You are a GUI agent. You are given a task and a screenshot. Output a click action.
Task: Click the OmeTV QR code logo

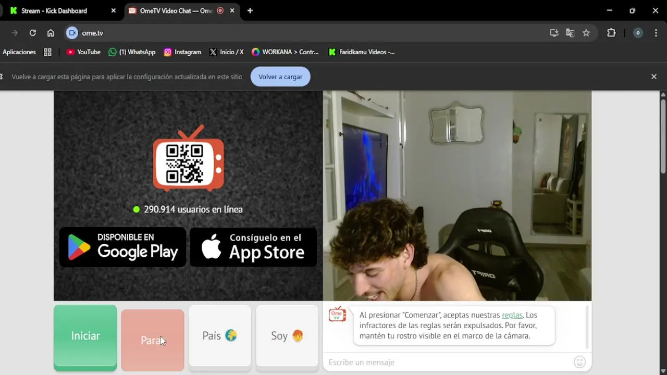188,158
